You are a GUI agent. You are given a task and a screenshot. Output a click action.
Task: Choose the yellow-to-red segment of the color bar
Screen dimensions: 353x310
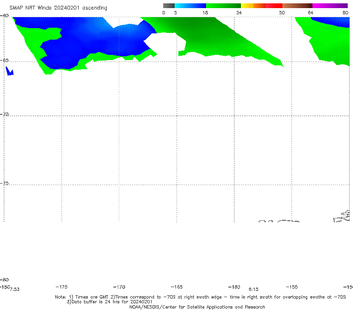261,6
